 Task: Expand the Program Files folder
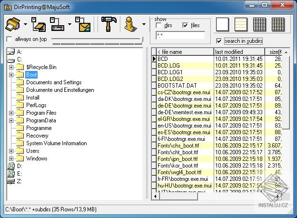(x=11, y=113)
